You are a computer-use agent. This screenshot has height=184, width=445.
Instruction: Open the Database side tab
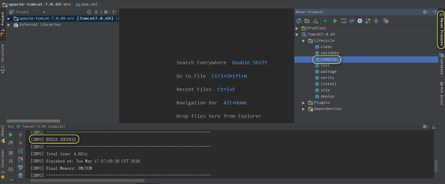click(x=441, y=64)
